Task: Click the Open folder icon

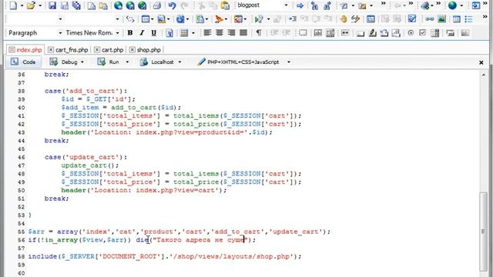Action: coord(31,5)
